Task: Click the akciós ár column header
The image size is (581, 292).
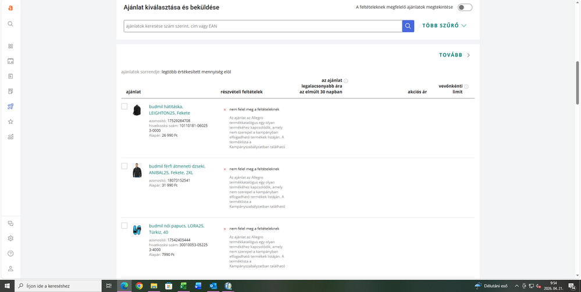Action: [417, 92]
